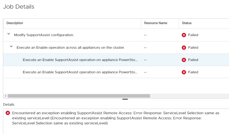Click failed status icon in the highlighted row
The height and width of the screenshot is (134, 229).
point(184,60)
